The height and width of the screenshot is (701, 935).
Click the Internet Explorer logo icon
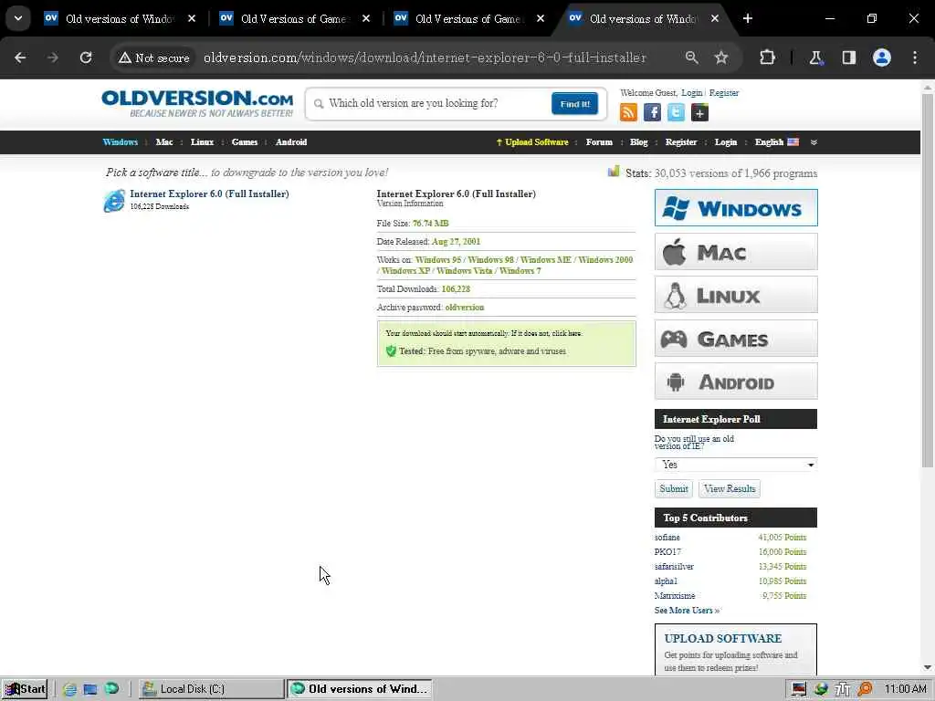(x=114, y=201)
